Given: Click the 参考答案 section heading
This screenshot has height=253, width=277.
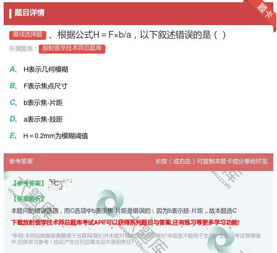Looking at the screenshot, I should click(21, 161).
